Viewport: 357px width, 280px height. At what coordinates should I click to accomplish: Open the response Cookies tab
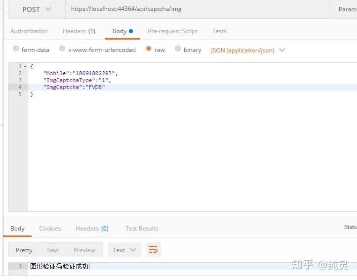tap(50, 228)
